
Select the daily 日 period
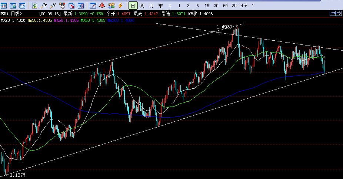(x=133, y=6)
